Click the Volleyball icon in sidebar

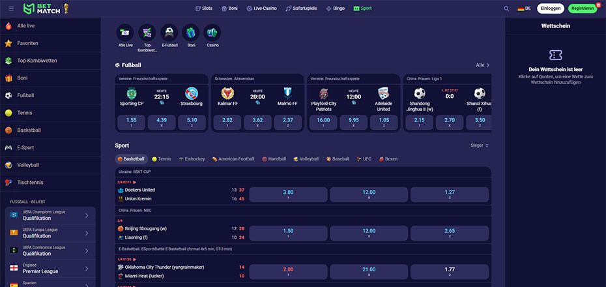[8, 165]
